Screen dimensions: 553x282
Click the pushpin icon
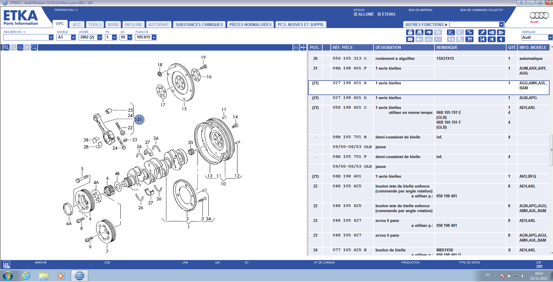[x=482, y=32]
